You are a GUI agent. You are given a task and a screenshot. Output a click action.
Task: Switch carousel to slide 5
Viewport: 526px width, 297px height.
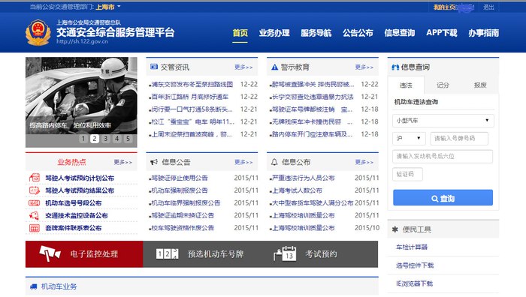click(128, 139)
